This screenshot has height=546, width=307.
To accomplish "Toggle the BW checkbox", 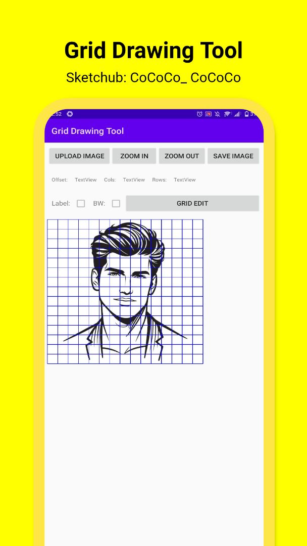I will pos(116,204).
